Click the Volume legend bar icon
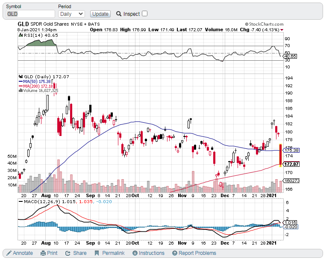 pos(21,91)
